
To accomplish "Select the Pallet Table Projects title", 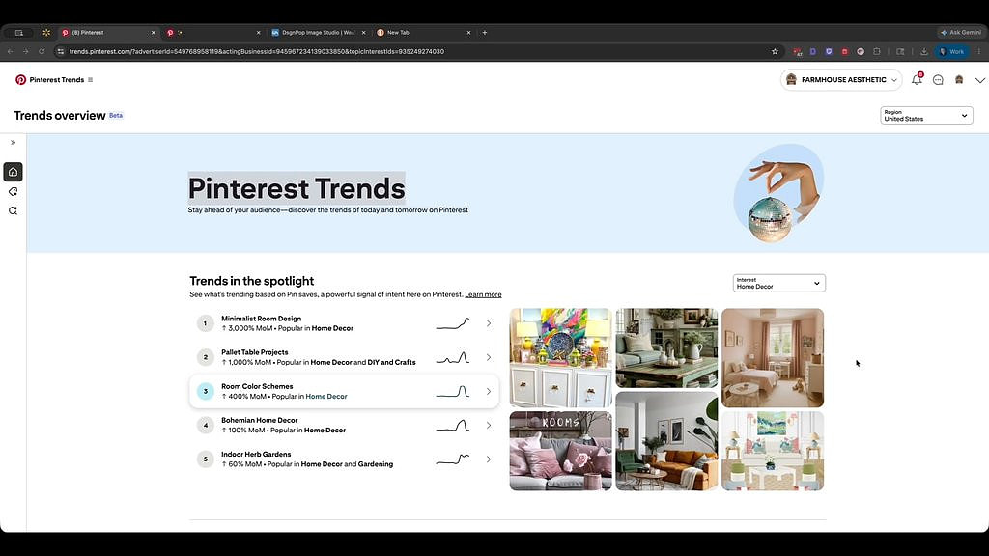I will [x=254, y=352].
